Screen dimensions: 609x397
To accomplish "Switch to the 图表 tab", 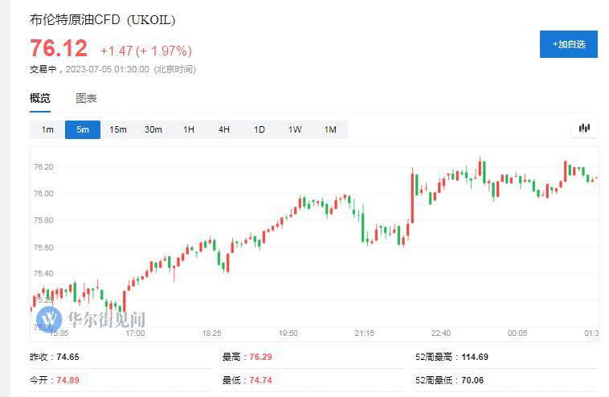I will [x=86, y=98].
